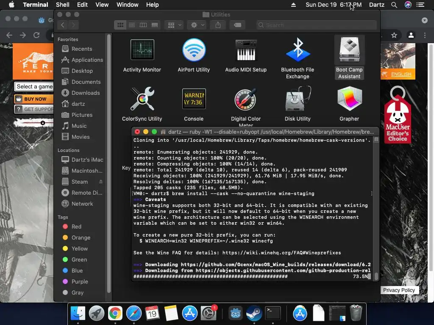Screen dimensions: 434x325
Task: Open ColorSync Utility icon
Action: coord(142,99)
